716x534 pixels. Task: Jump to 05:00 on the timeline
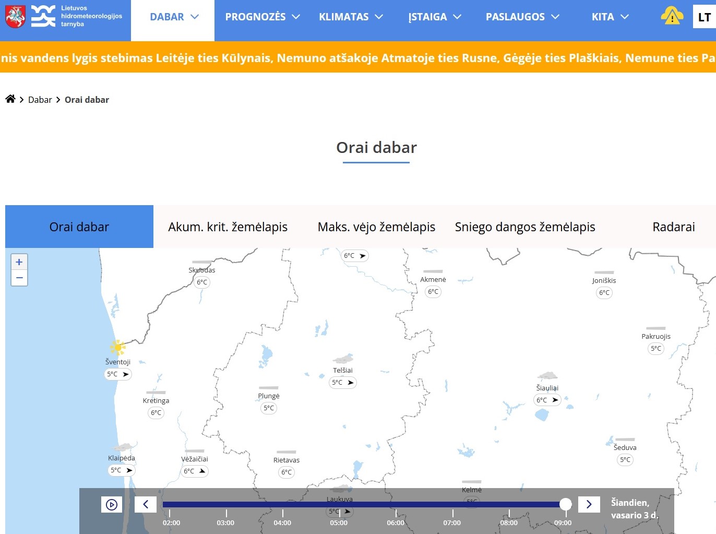point(339,523)
